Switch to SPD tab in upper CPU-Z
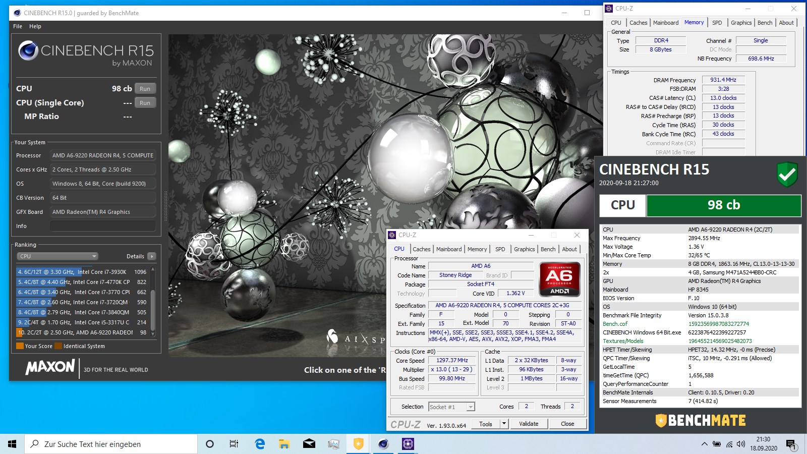This screenshot has height=454, width=807. [x=717, y=23]
